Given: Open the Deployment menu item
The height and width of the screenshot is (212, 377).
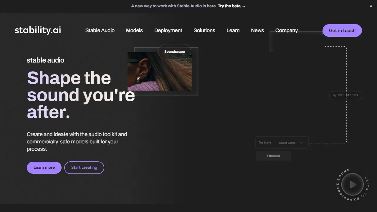Looking at the screenshot, I should (x=168, y=30).
